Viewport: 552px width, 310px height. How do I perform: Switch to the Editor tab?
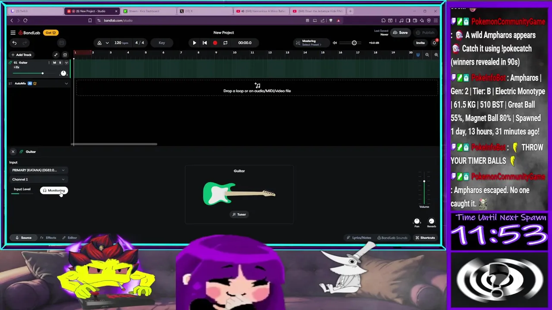pos(69,238)
